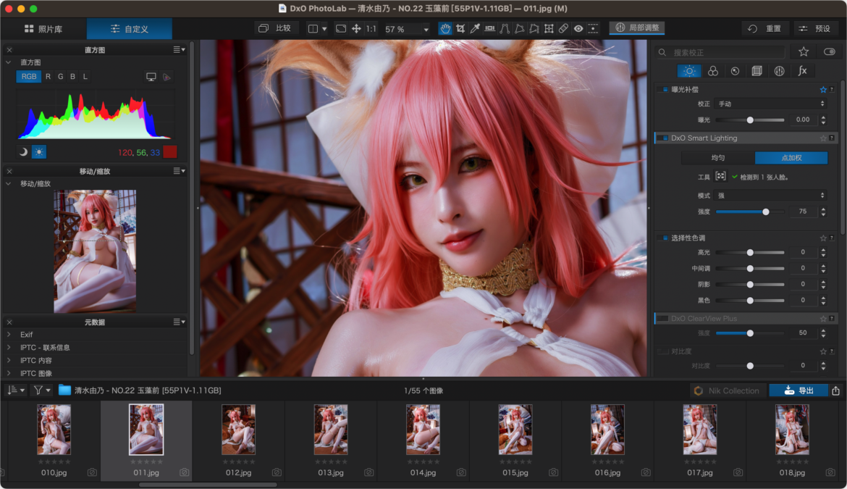Click the histogram red color swatch

tap(170, 152)
